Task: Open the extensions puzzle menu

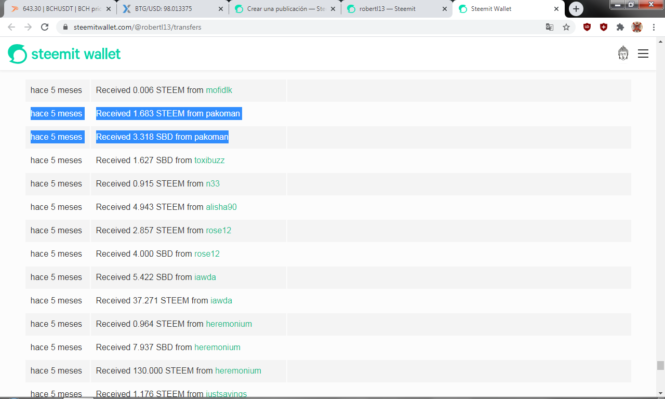Action: click(620, 27)
